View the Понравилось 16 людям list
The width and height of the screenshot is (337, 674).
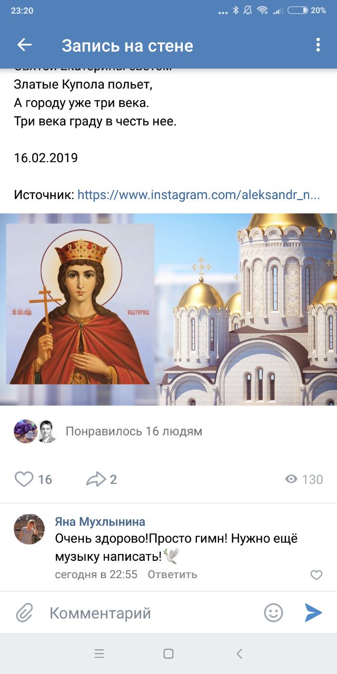click(x=134, y=432)
